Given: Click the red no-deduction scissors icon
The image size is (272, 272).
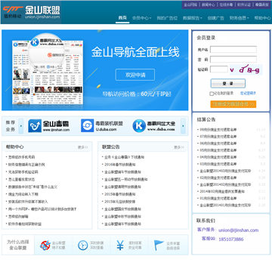Looking at the screenshot, I should click(x=45, y=246).
